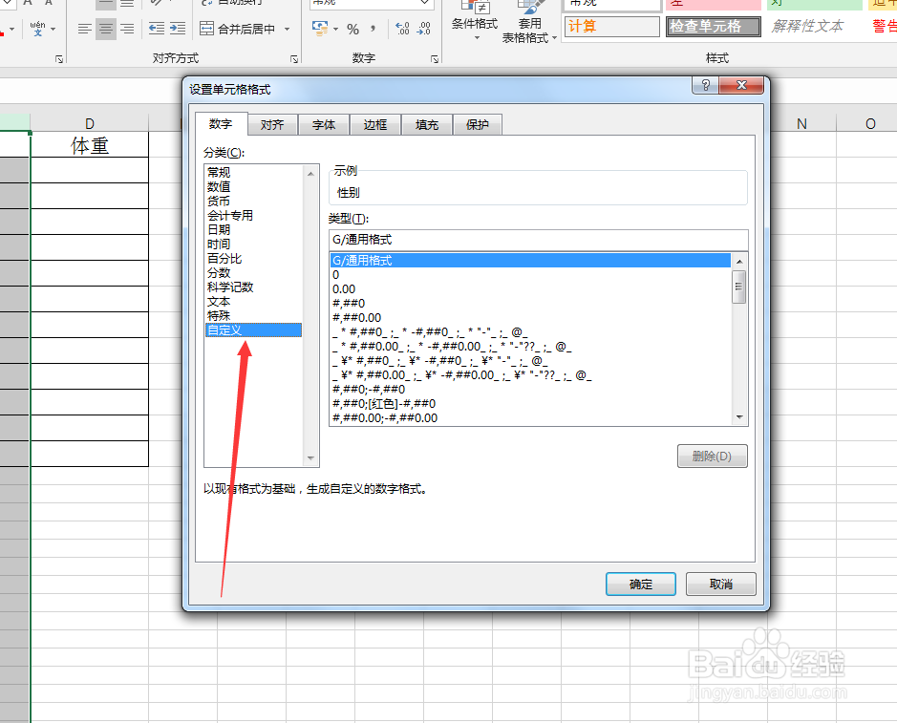This screenshot has height=723, width=897.
Task: Close the 设置单元格格式 dialog
Action: 741,85
